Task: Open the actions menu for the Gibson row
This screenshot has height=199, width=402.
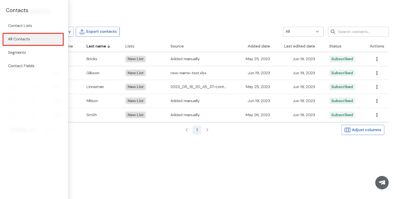Action: pos(377,73)
